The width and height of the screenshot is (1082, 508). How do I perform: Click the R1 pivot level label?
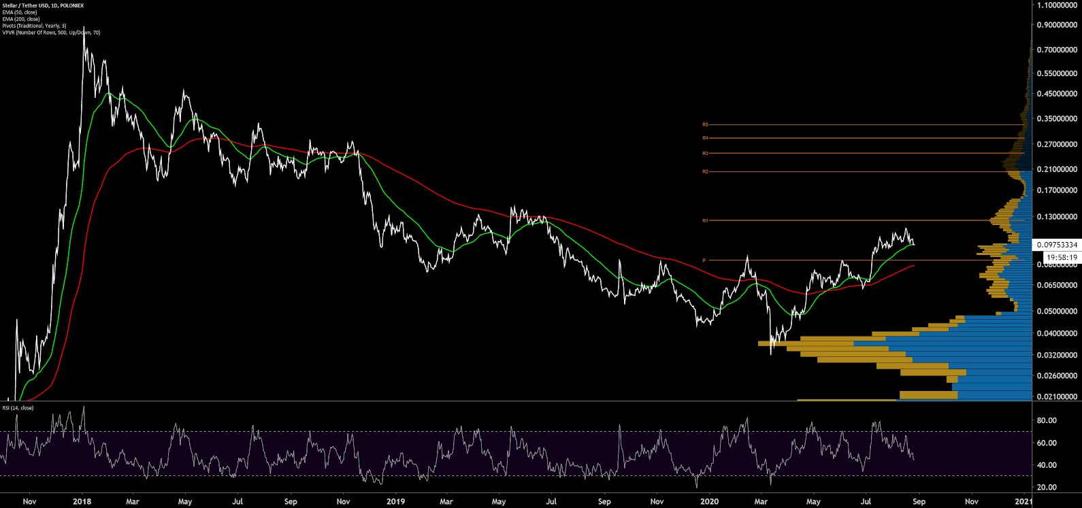[x=705, y=220]
